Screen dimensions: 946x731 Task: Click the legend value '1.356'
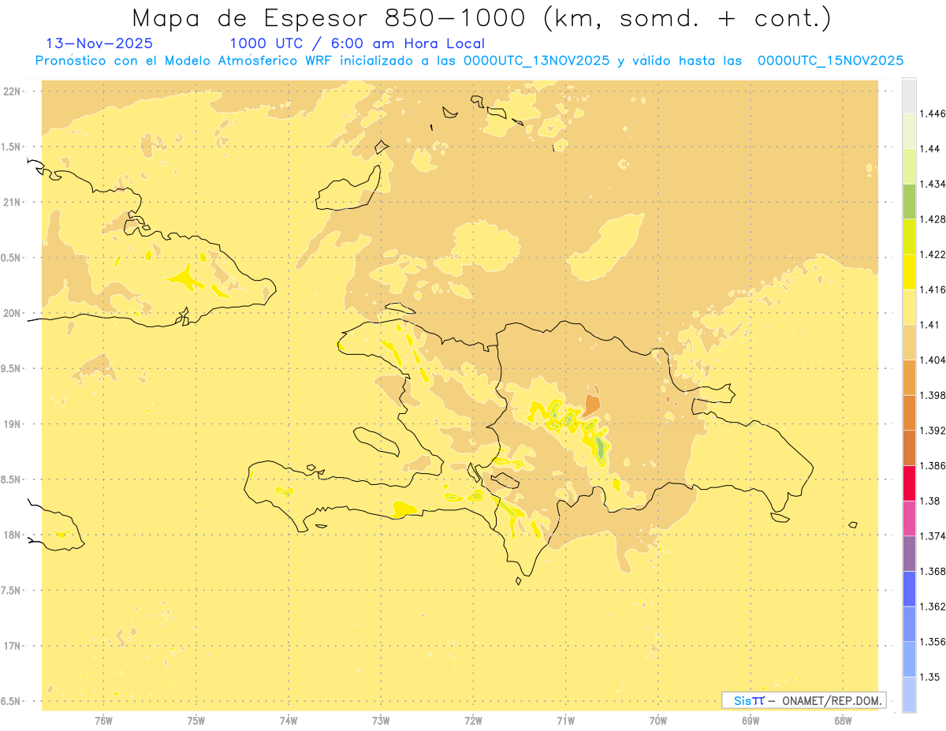[x=933, y=642]
